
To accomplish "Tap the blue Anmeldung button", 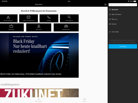I will coord(123,47).
